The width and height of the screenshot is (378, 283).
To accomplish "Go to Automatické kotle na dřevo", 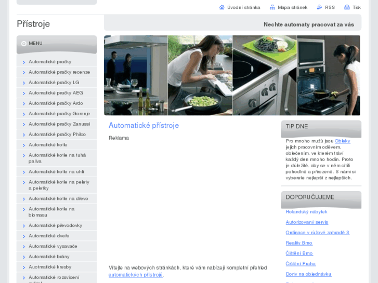I will click(57, 198).
